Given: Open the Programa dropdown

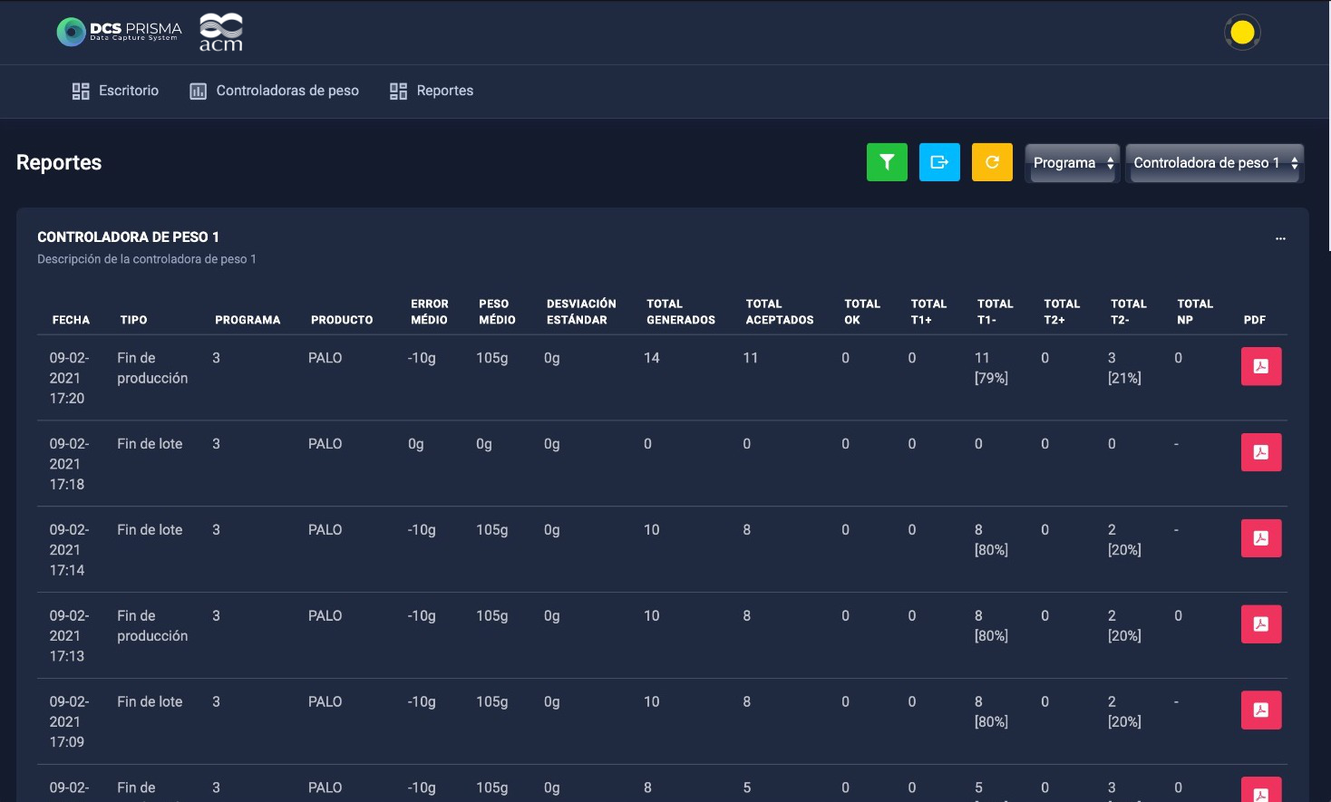Looking at the screenshot, I should [1073, 163].
